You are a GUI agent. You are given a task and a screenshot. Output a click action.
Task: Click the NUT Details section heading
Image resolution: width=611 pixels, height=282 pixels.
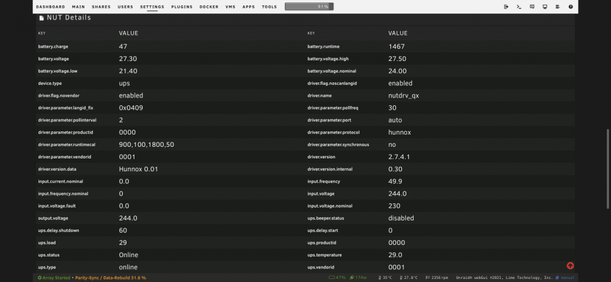tap(69, 18)
